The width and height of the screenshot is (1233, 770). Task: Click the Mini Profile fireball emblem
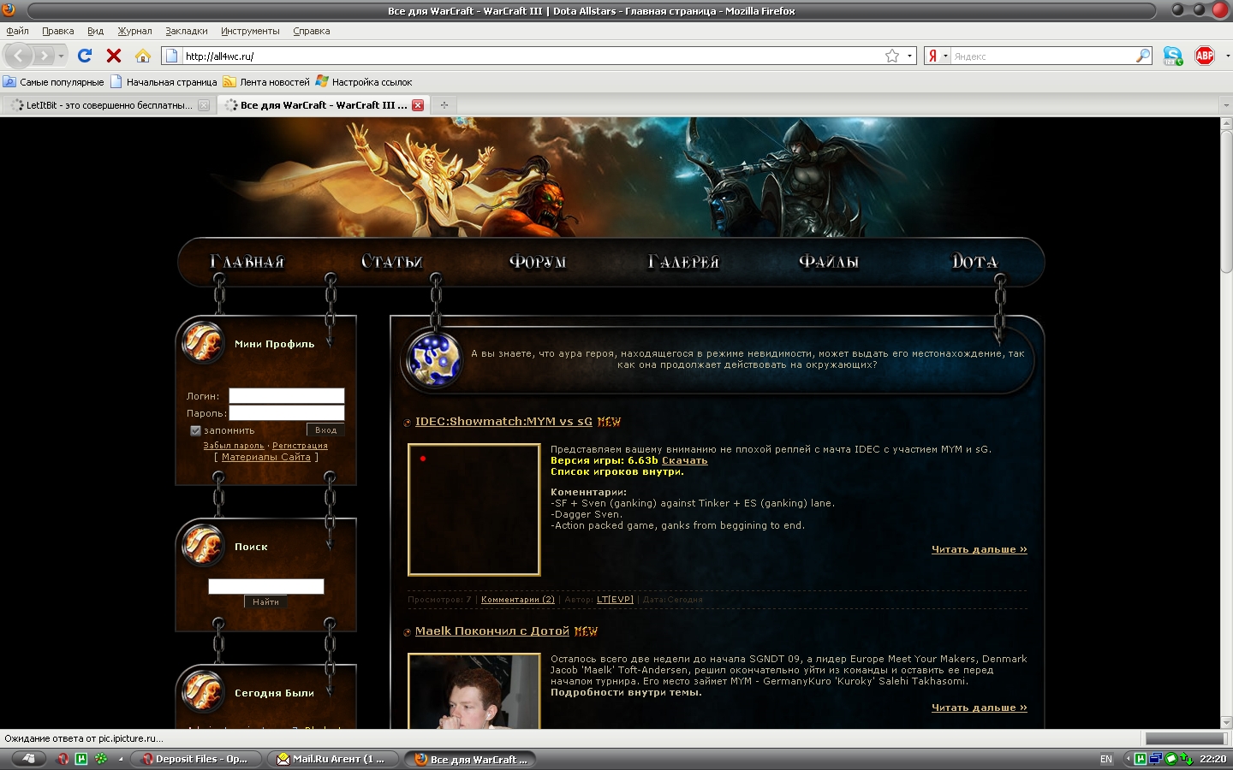[203, 342]
